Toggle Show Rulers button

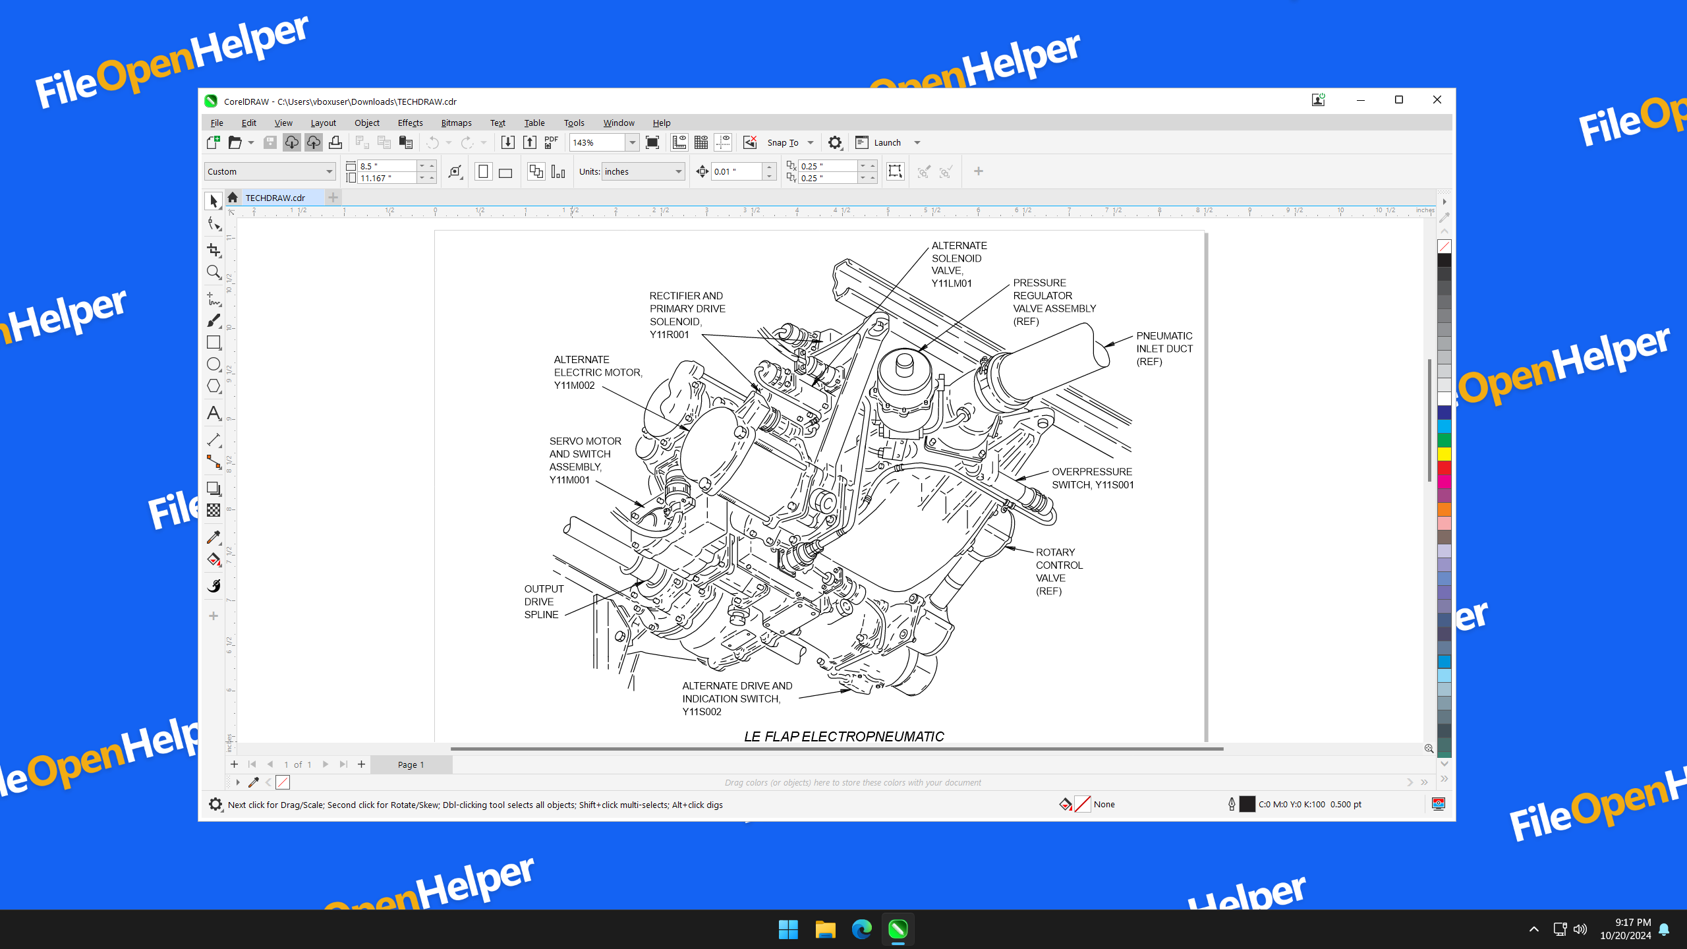[x=679, y=142]
